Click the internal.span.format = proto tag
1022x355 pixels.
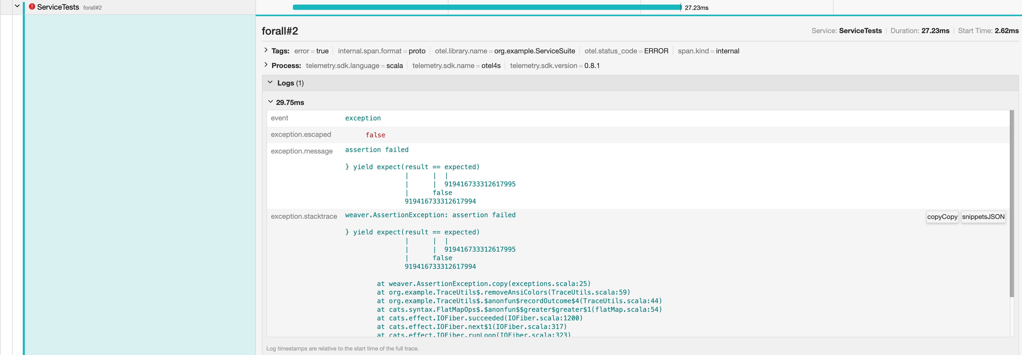(x=382, y=51)
